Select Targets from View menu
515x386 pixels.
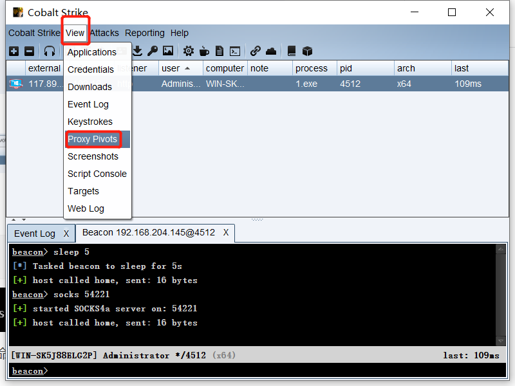point(98,191)
